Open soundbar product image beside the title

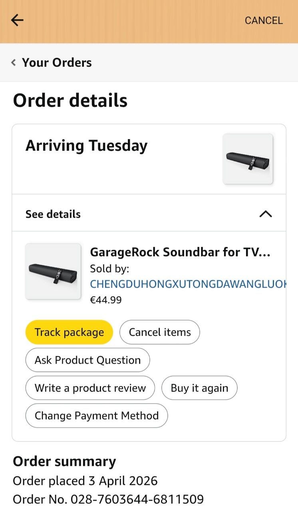click(x=53, y=271)
